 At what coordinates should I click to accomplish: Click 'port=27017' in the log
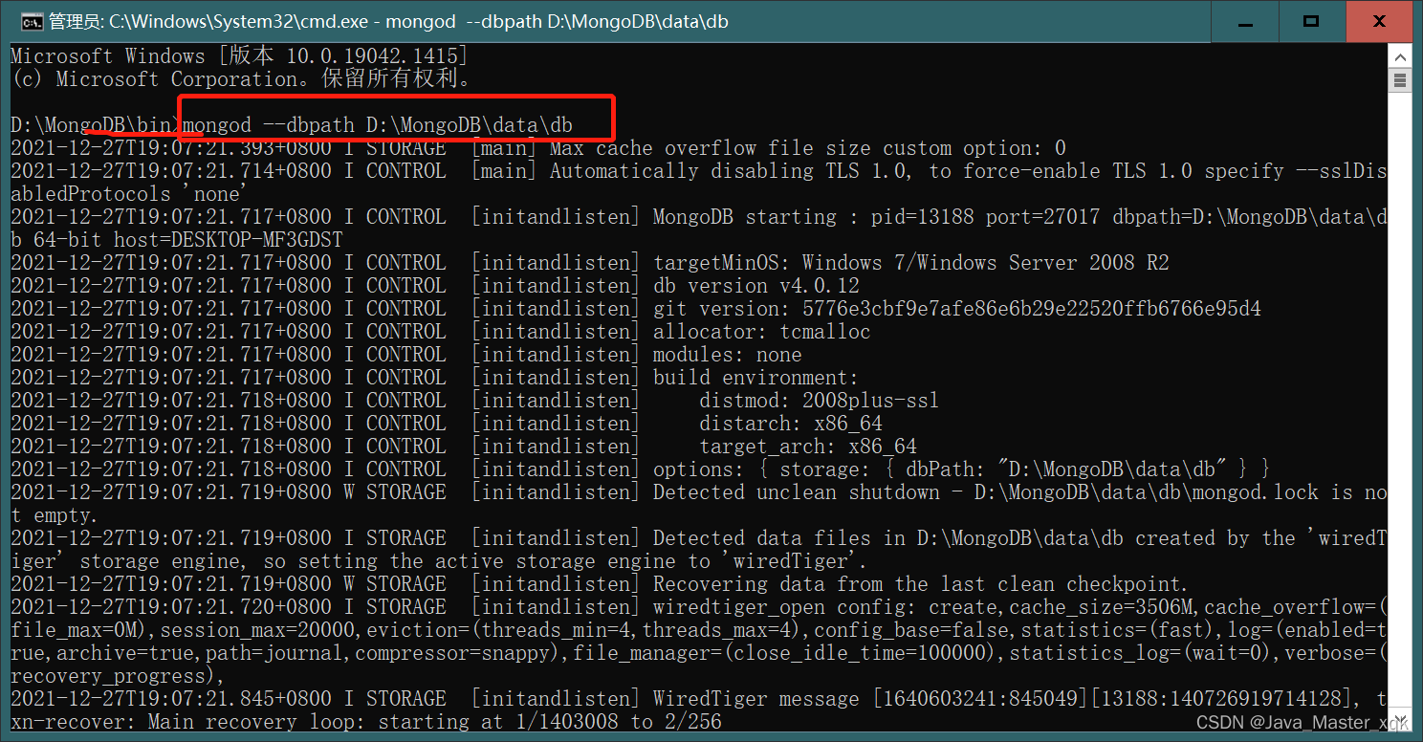point(1041,217)
